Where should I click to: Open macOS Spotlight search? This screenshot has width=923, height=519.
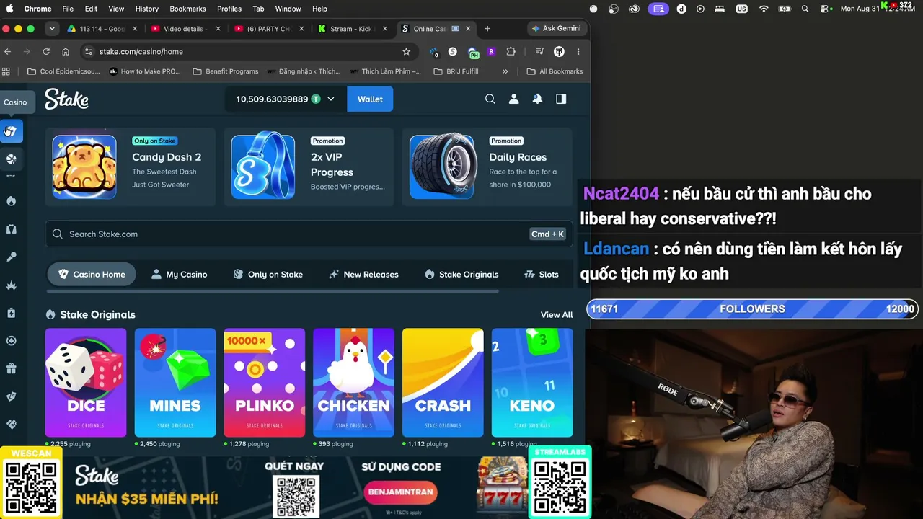tap(805, 9)
